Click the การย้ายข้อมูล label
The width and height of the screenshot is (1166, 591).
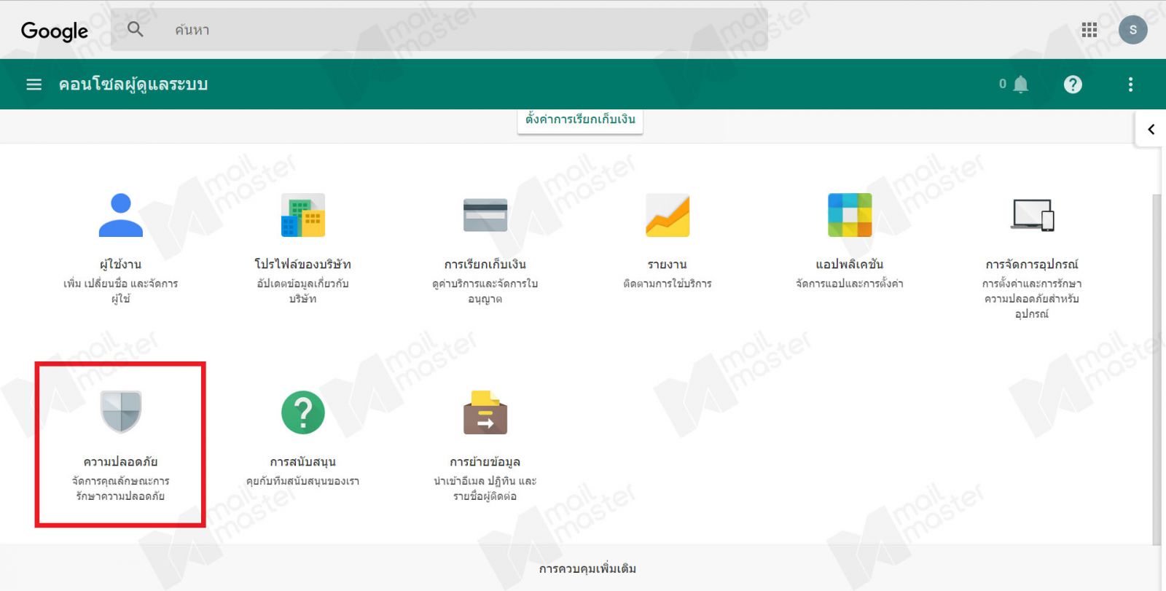point(485,462)
